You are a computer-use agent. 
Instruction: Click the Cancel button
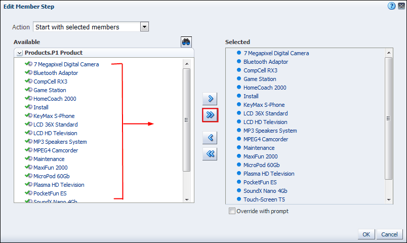(389, 234)
